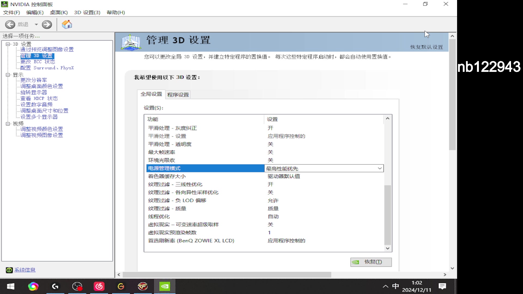Open the Windows Start menu
523x294 pixels.
(x=11, y=286)
